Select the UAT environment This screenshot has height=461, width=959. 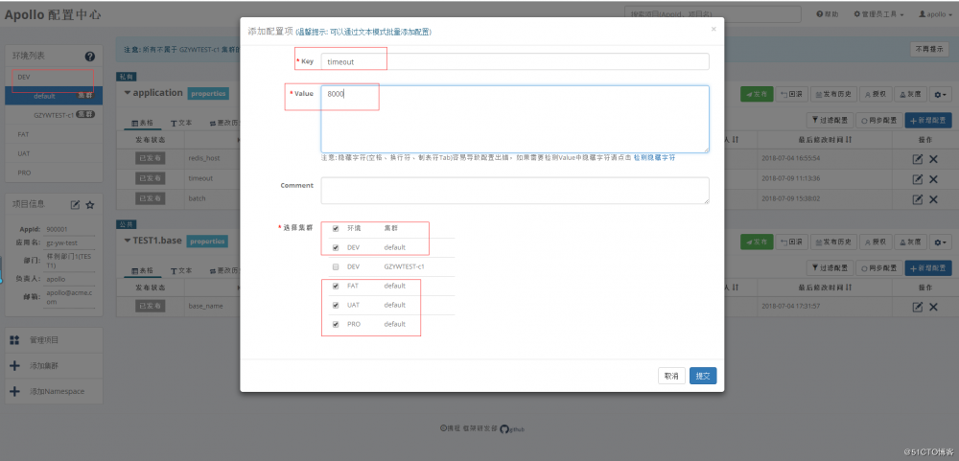54,153
